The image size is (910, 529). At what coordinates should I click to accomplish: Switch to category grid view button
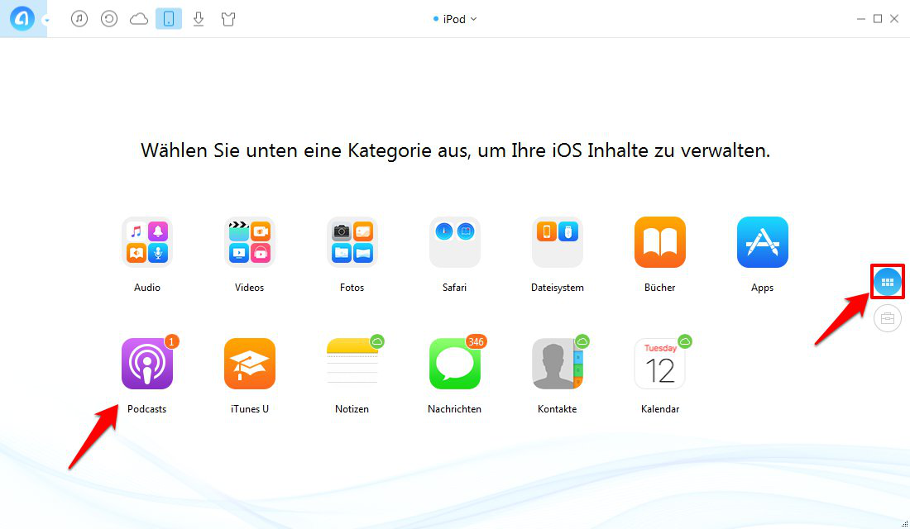[888, 283]
